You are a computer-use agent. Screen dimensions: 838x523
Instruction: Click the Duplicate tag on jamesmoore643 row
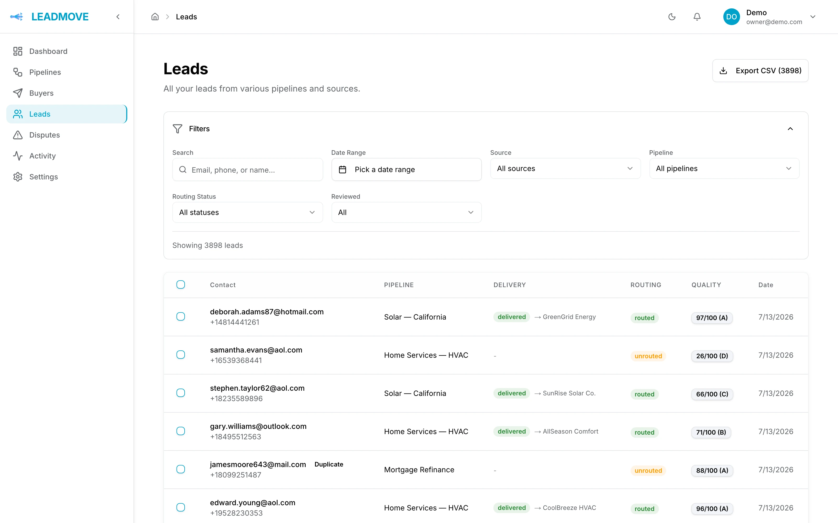point(329,464)
